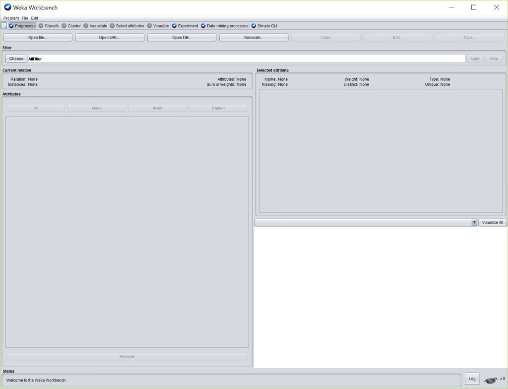Open the Program menu
508x389 pixels.
pyautogui.click(x=11, y=18)
